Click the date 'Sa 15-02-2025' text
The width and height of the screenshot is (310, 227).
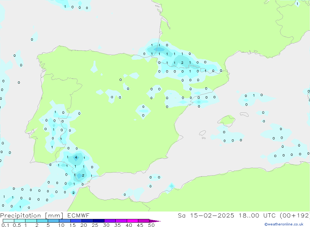206,215
